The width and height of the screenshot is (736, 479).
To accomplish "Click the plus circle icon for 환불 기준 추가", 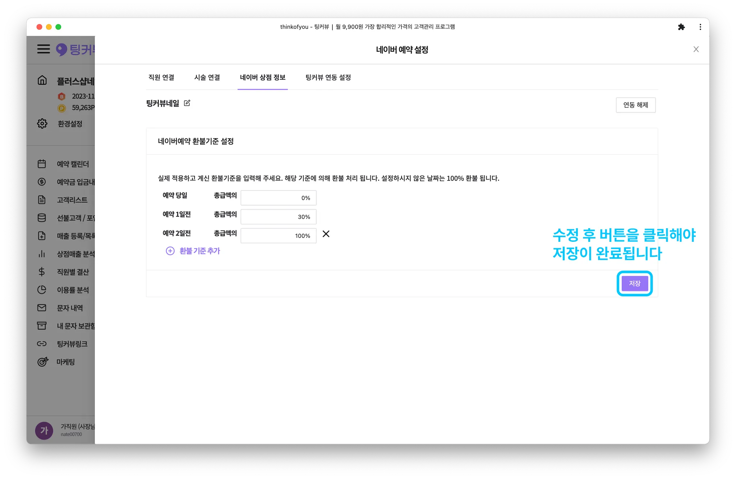I will click(x=170, y=251).
